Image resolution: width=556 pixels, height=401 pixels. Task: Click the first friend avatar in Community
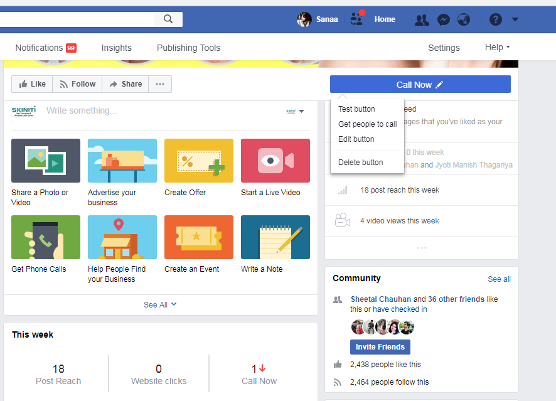click(x=358, y=327)
